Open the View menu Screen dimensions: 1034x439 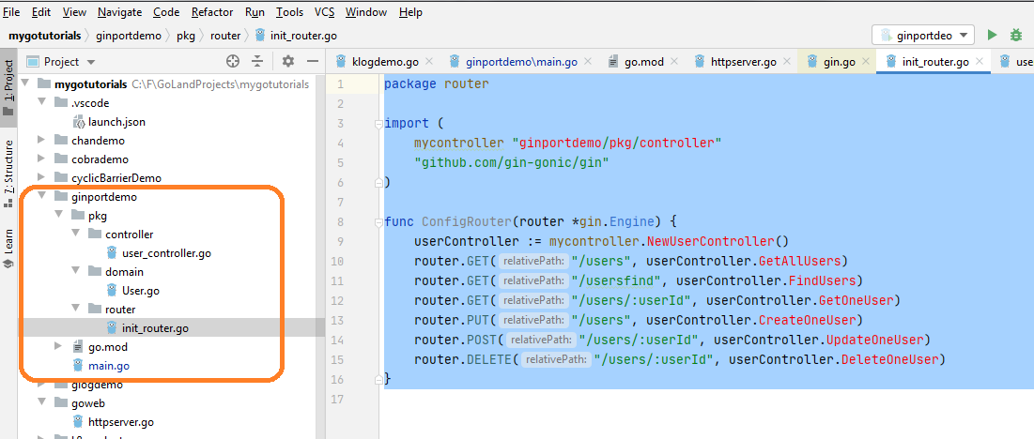point(74,12)
